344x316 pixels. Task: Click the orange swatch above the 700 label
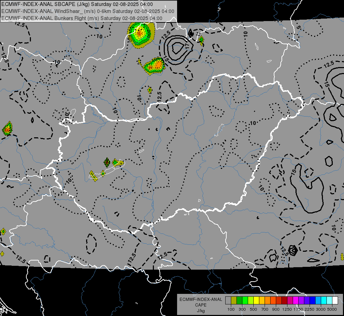[267, 300]
